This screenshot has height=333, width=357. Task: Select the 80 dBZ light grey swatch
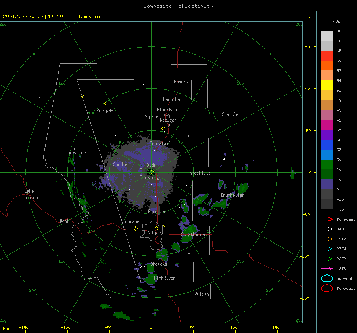(327, 36)
